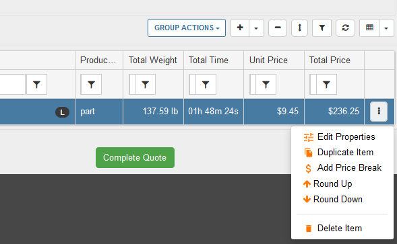Click the refresh grid icon

click(345, 28)
